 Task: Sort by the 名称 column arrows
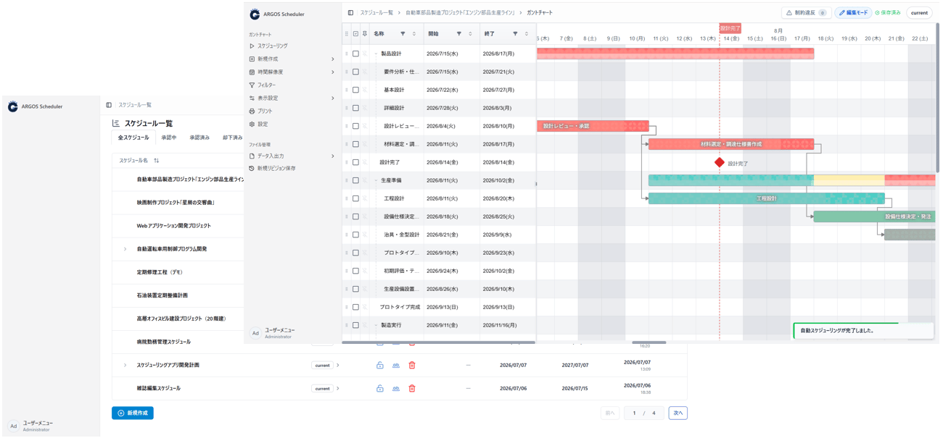pos(414,34)
